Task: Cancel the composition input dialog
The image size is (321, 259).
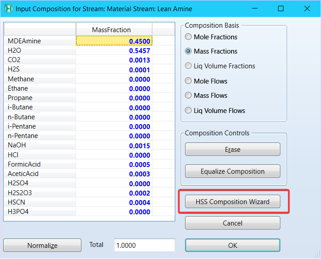Action: click(232, 223)
